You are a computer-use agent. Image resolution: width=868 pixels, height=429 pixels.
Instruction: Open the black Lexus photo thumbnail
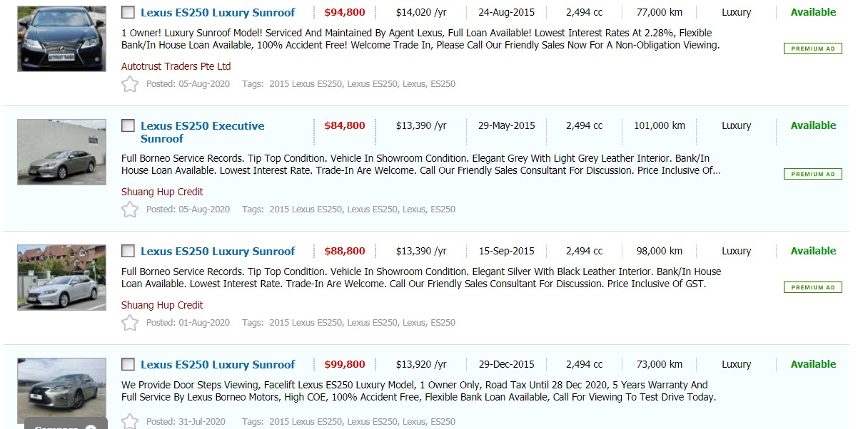(61, 38)
